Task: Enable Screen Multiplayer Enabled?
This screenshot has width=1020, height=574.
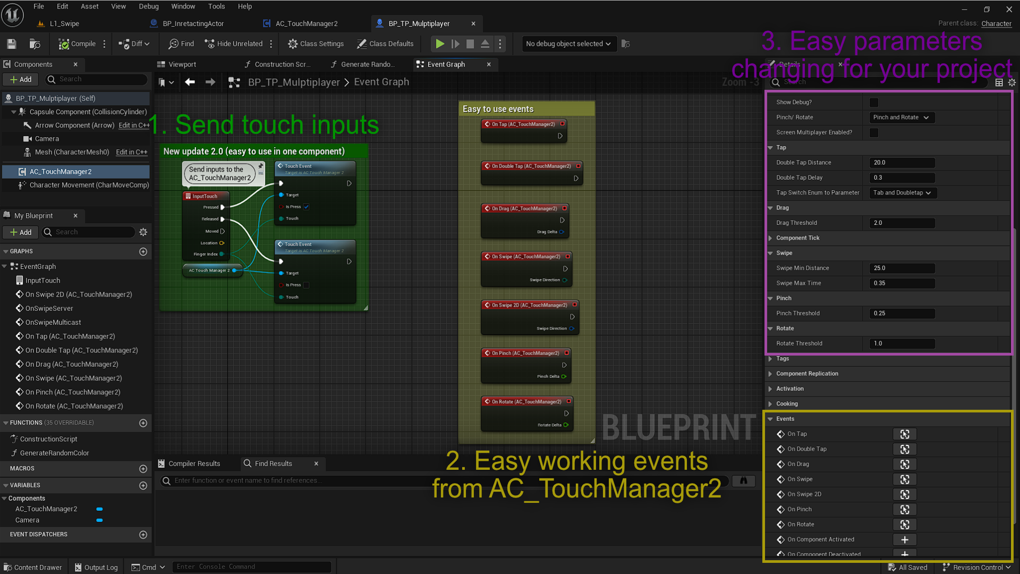Action: tap(874, 132)
